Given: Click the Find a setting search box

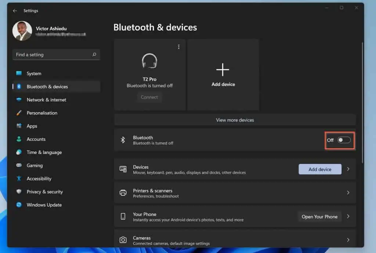Looking at the screenshot, I should [x=51, y=55].
